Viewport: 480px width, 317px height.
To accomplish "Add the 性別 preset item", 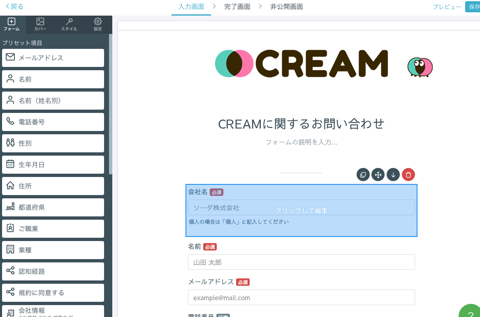I will click(x=53, y=143).
